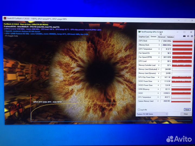Screen dimensions: 195x146
Task: Open the GPU Load sensor dropdown
Action: [159, 61]
